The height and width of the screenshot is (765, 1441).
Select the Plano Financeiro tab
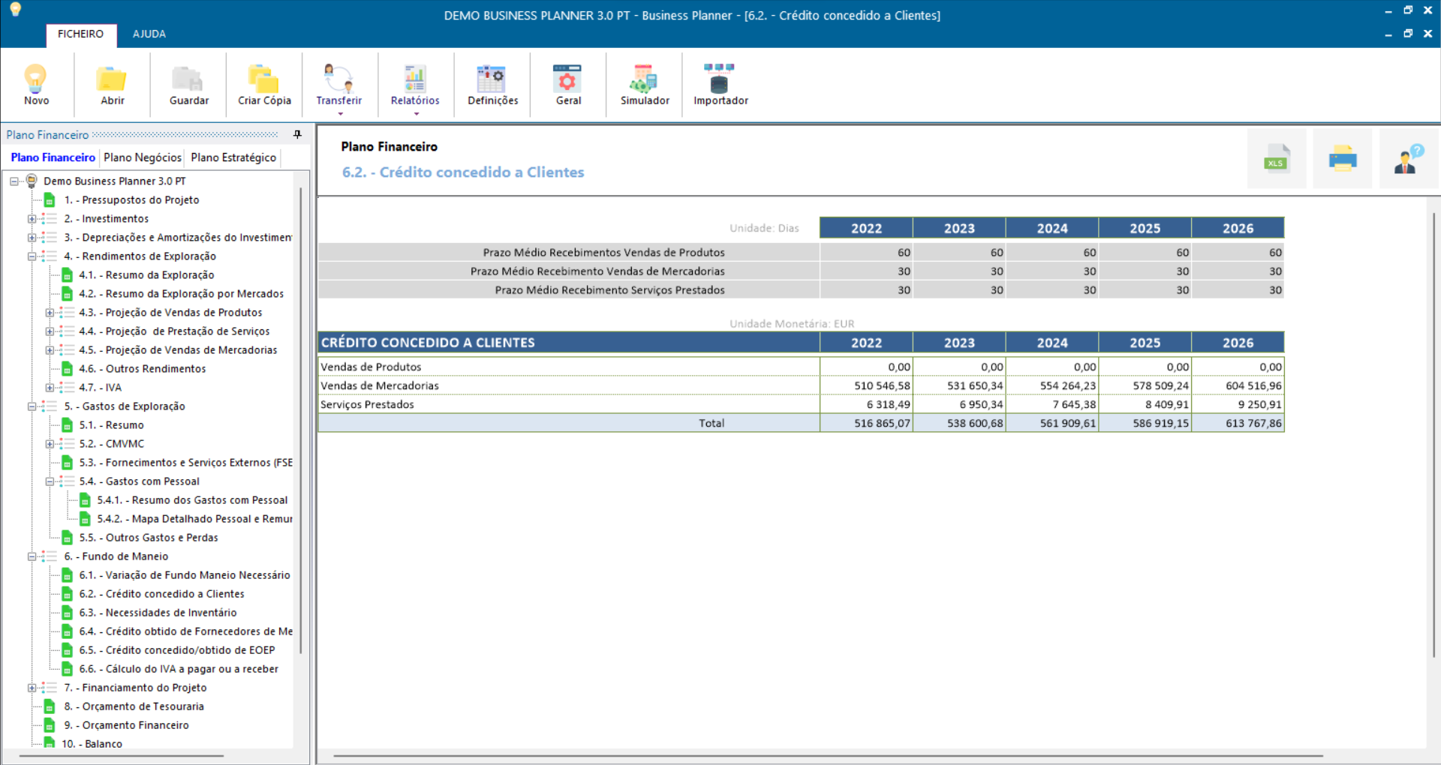pos(53,157)
